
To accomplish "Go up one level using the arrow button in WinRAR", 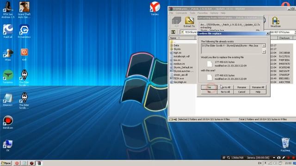I will point(173,32).
